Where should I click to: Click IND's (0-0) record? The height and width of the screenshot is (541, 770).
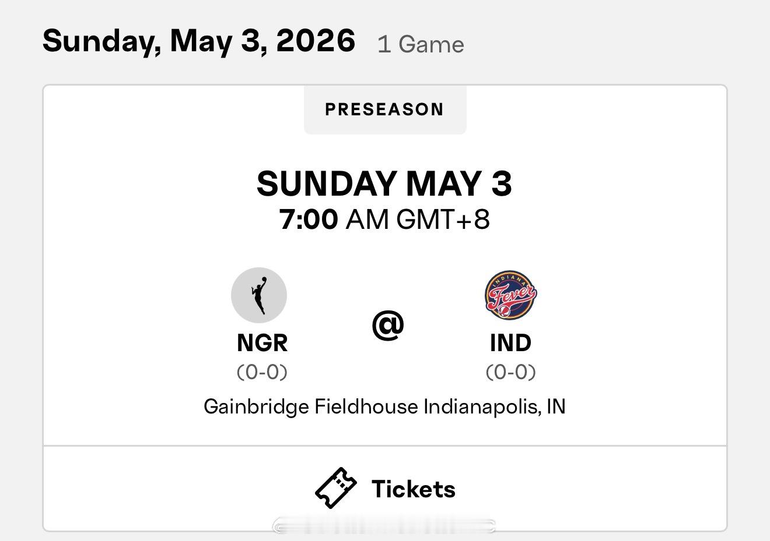(510, 372)
